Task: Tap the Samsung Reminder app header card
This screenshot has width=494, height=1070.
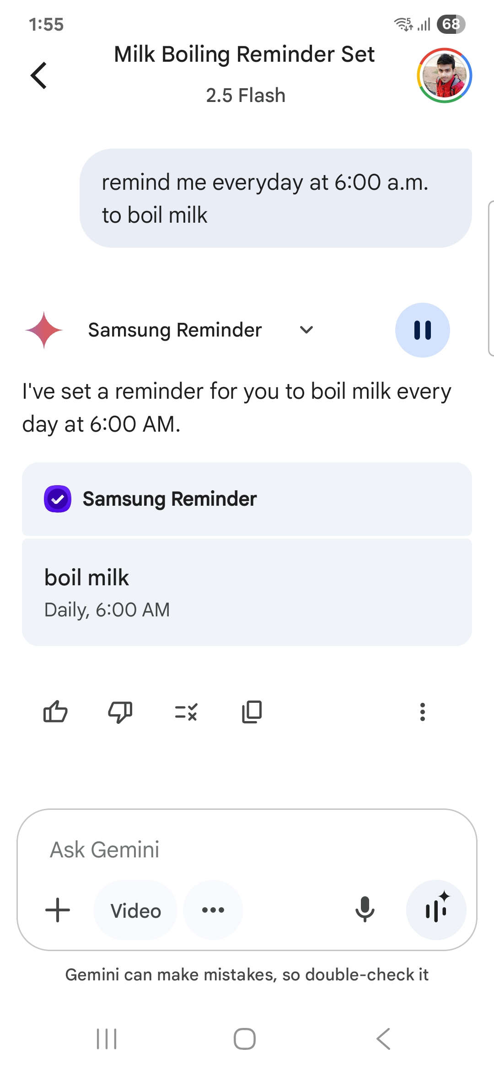Action: 247,499
